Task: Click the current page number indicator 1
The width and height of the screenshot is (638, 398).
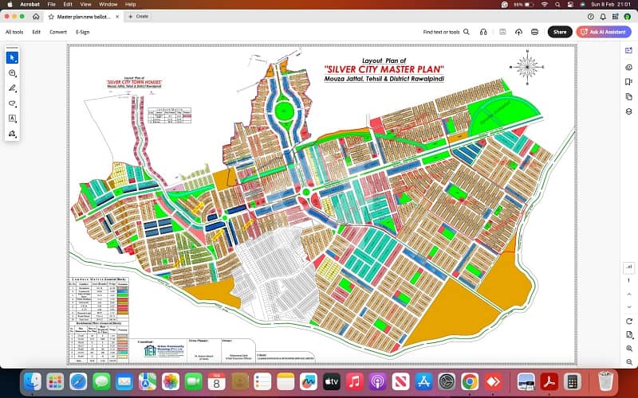Action: coord(628,280)
